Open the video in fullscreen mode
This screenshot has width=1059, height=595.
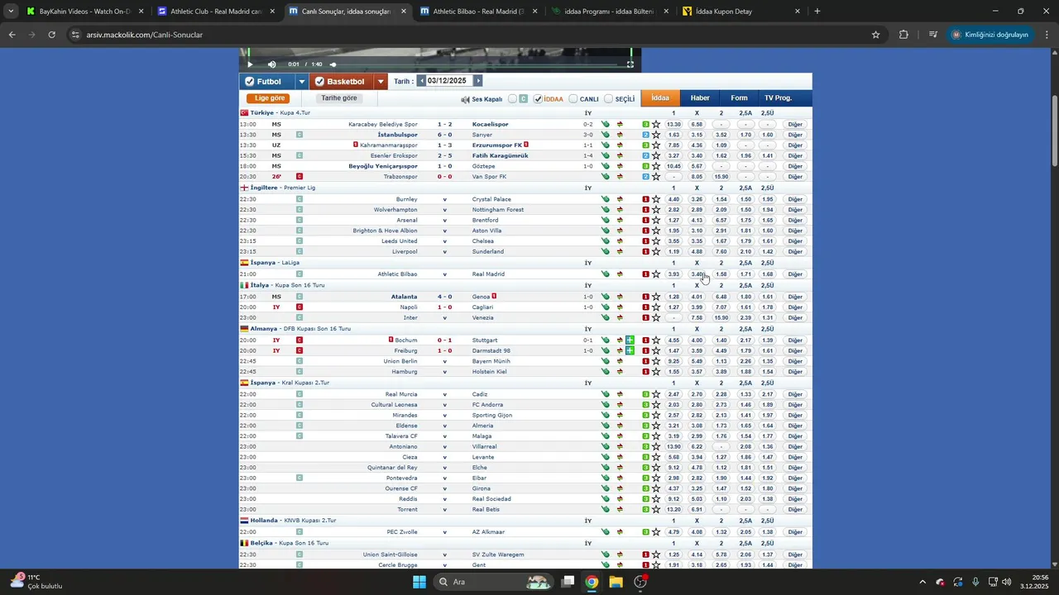click(630, 64)
